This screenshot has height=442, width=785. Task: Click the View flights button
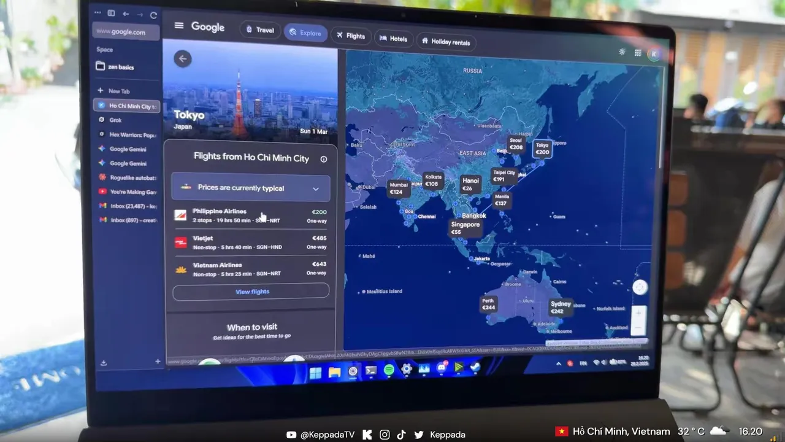251,292
